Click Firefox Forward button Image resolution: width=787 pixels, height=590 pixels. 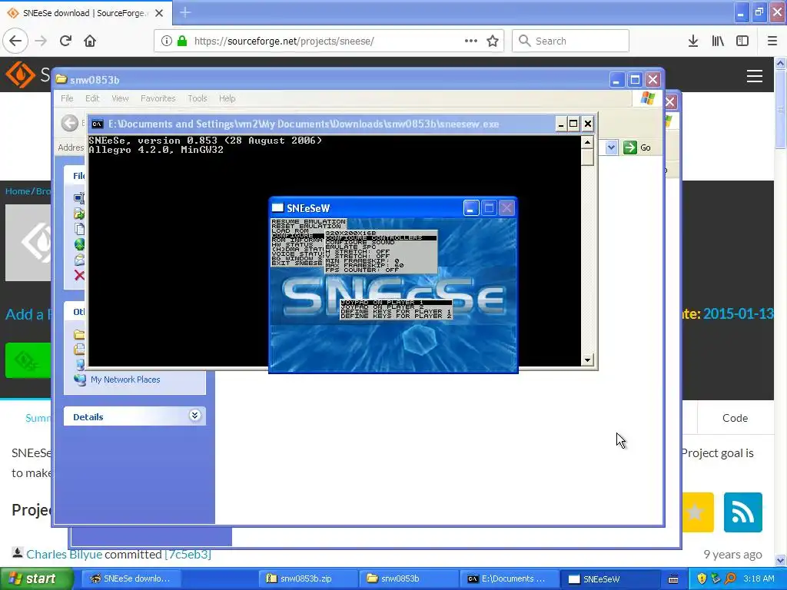[x=41, y=41]
